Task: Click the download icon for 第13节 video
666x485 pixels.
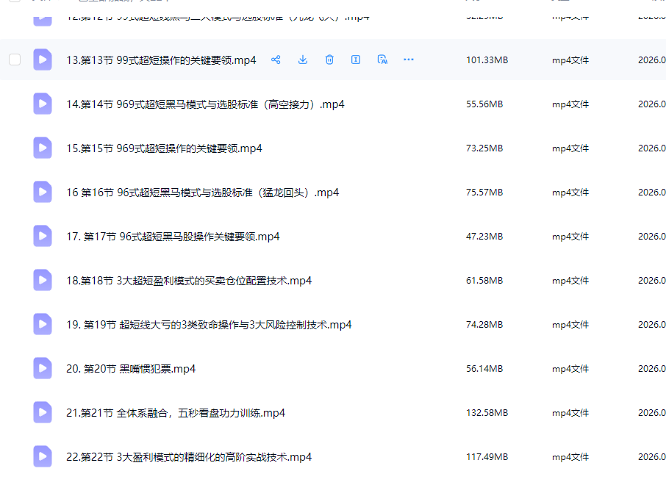Action: [x=303, y=60]
